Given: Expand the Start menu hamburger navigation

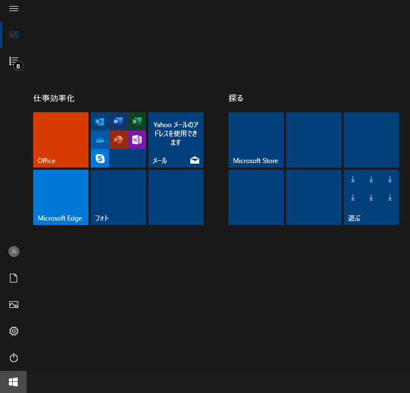Looking at the screenshot, I should coord(14,9).
